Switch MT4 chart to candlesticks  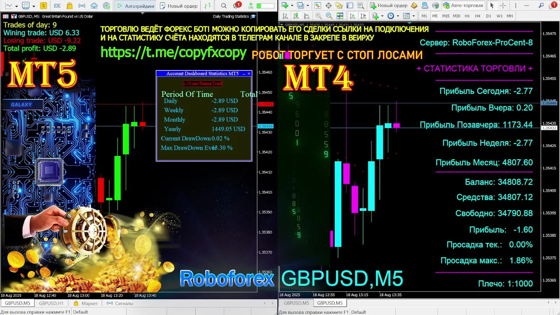[x=295, y=16]
